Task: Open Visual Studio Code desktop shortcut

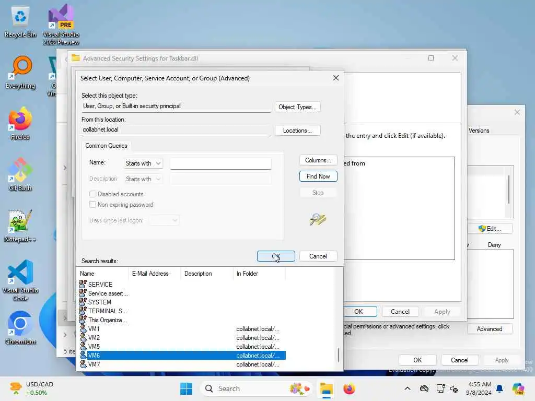Action: 20,280
